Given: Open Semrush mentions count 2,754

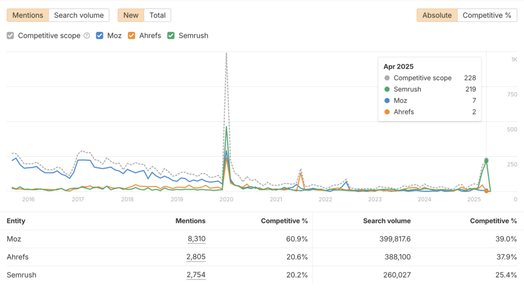Looking at the screenshot, I should point(196,275).
